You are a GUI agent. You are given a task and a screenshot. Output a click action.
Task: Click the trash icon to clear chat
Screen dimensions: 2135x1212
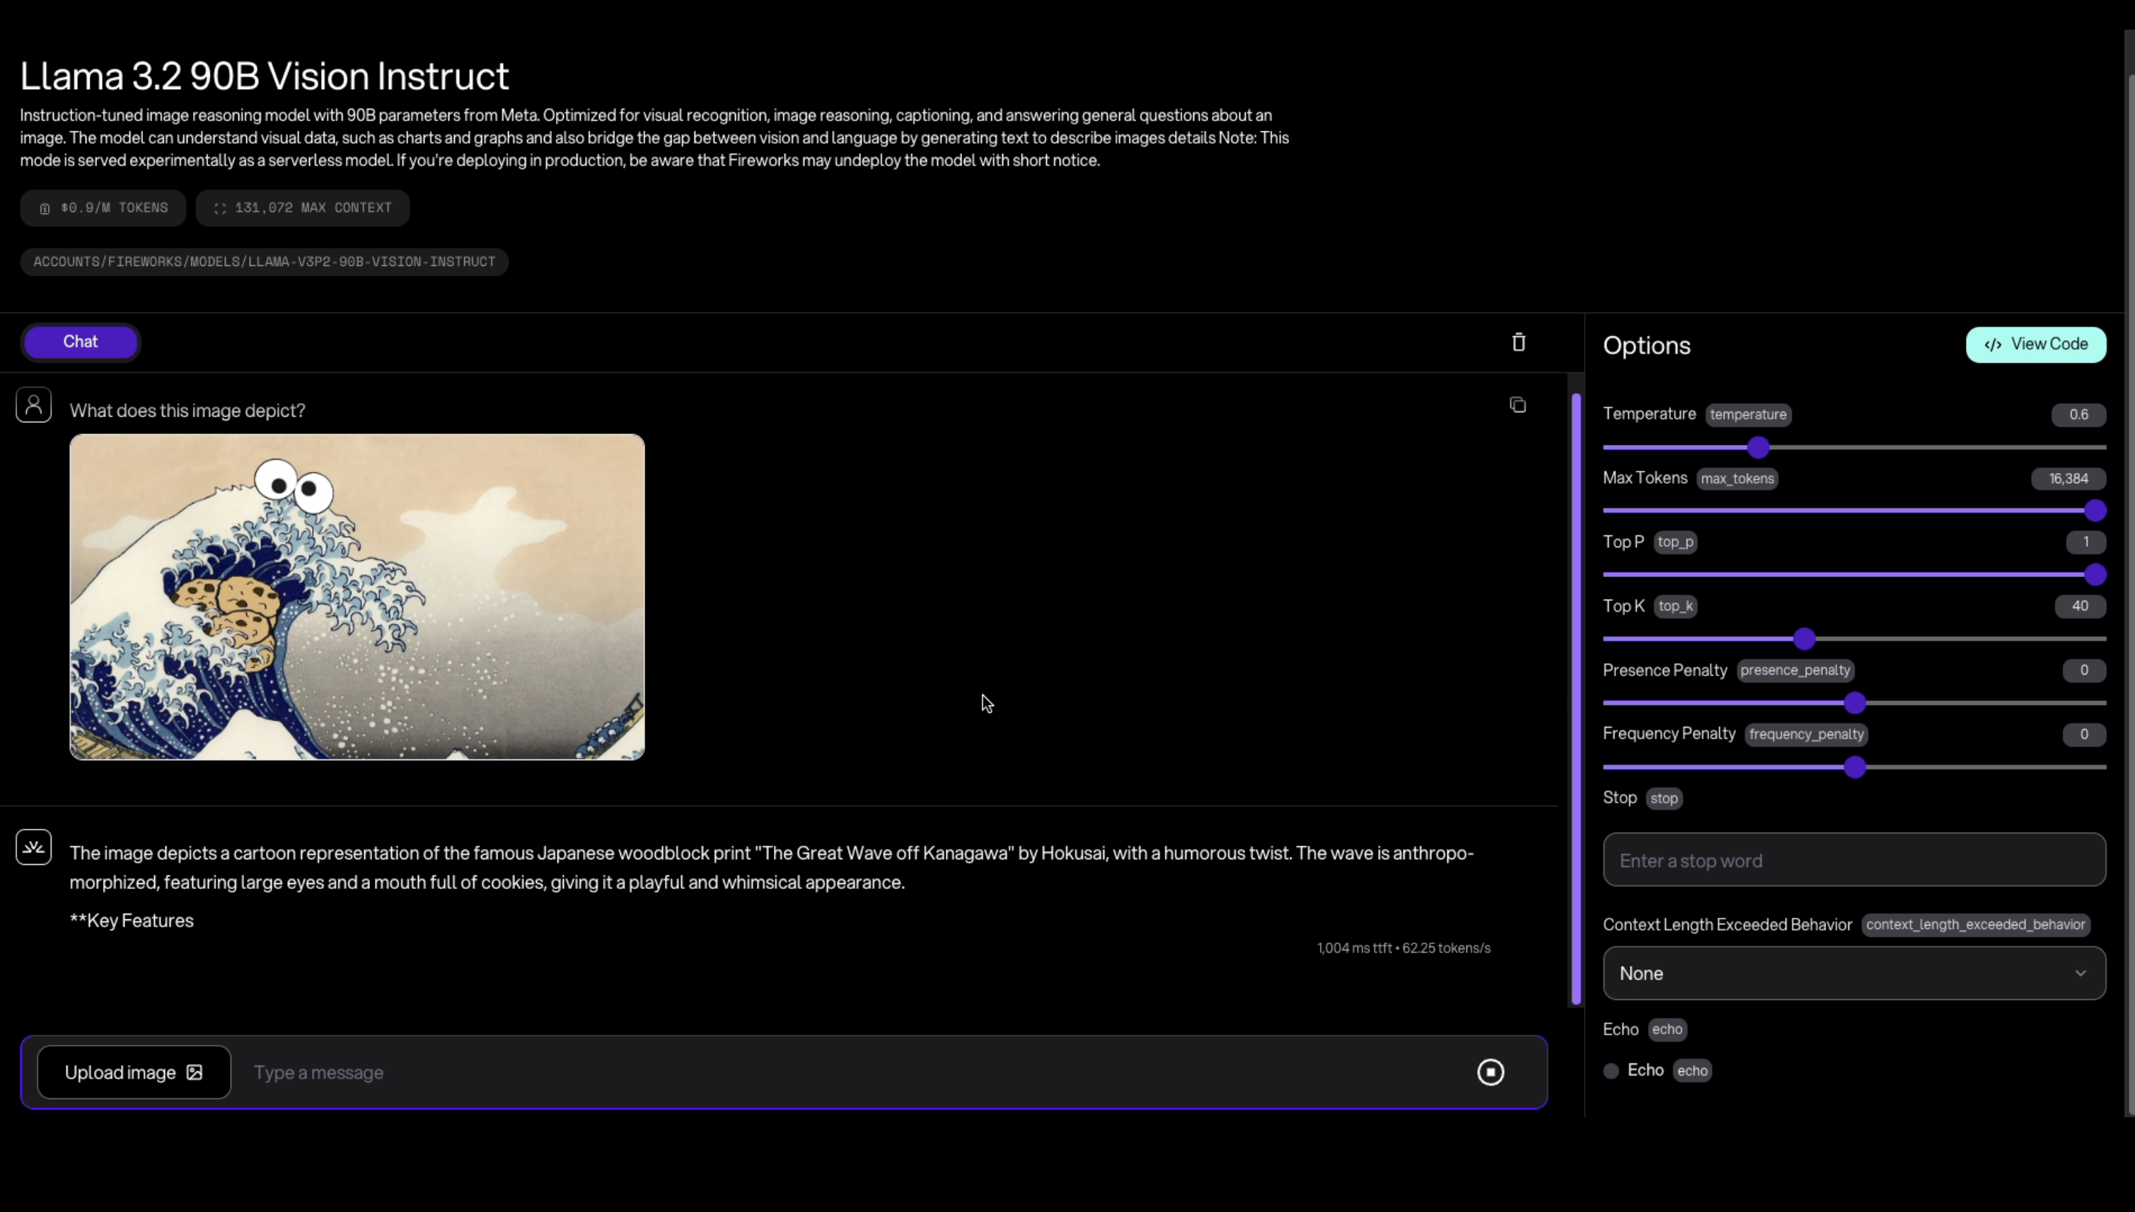tap(1519, 342)
